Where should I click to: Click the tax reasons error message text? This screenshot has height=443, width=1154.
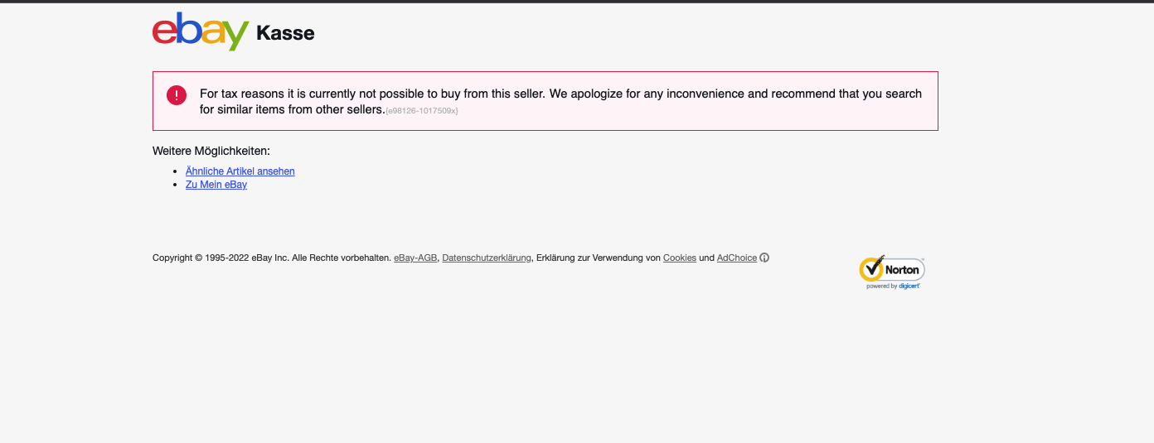(560, 101)
